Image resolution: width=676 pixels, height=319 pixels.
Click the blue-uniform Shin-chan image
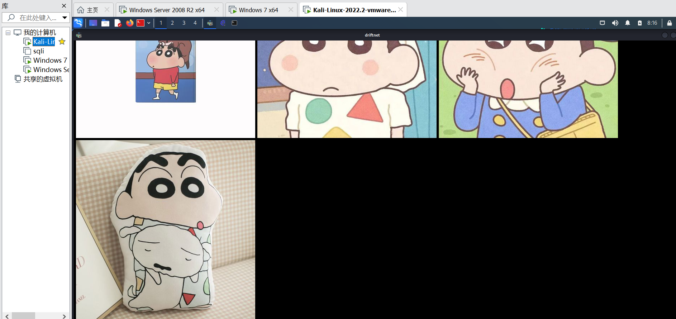pos(528,89)
